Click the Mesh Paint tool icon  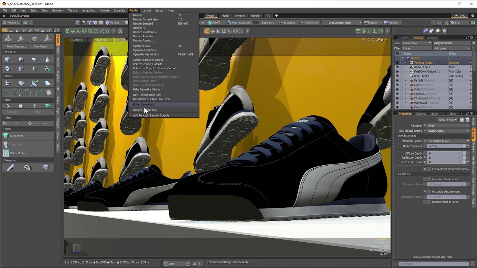6,136
